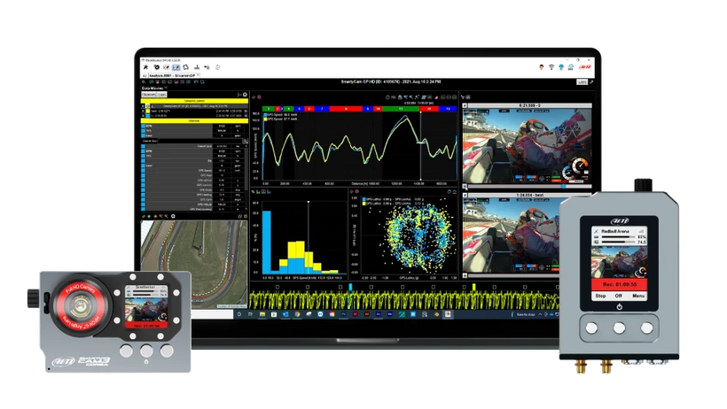Click the satellite track map view

pyautogui.click(x=194, y=264)
